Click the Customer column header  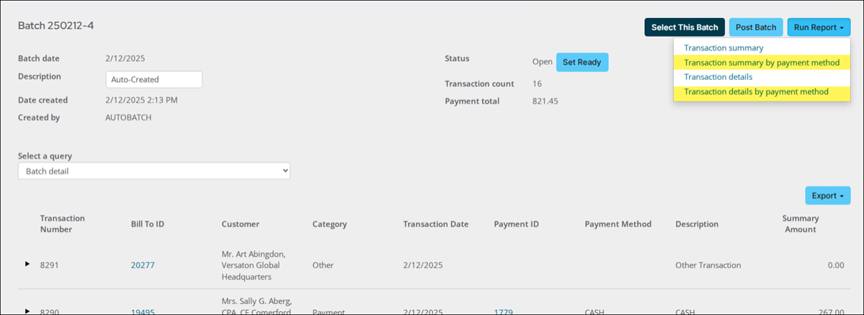(240, 224)
